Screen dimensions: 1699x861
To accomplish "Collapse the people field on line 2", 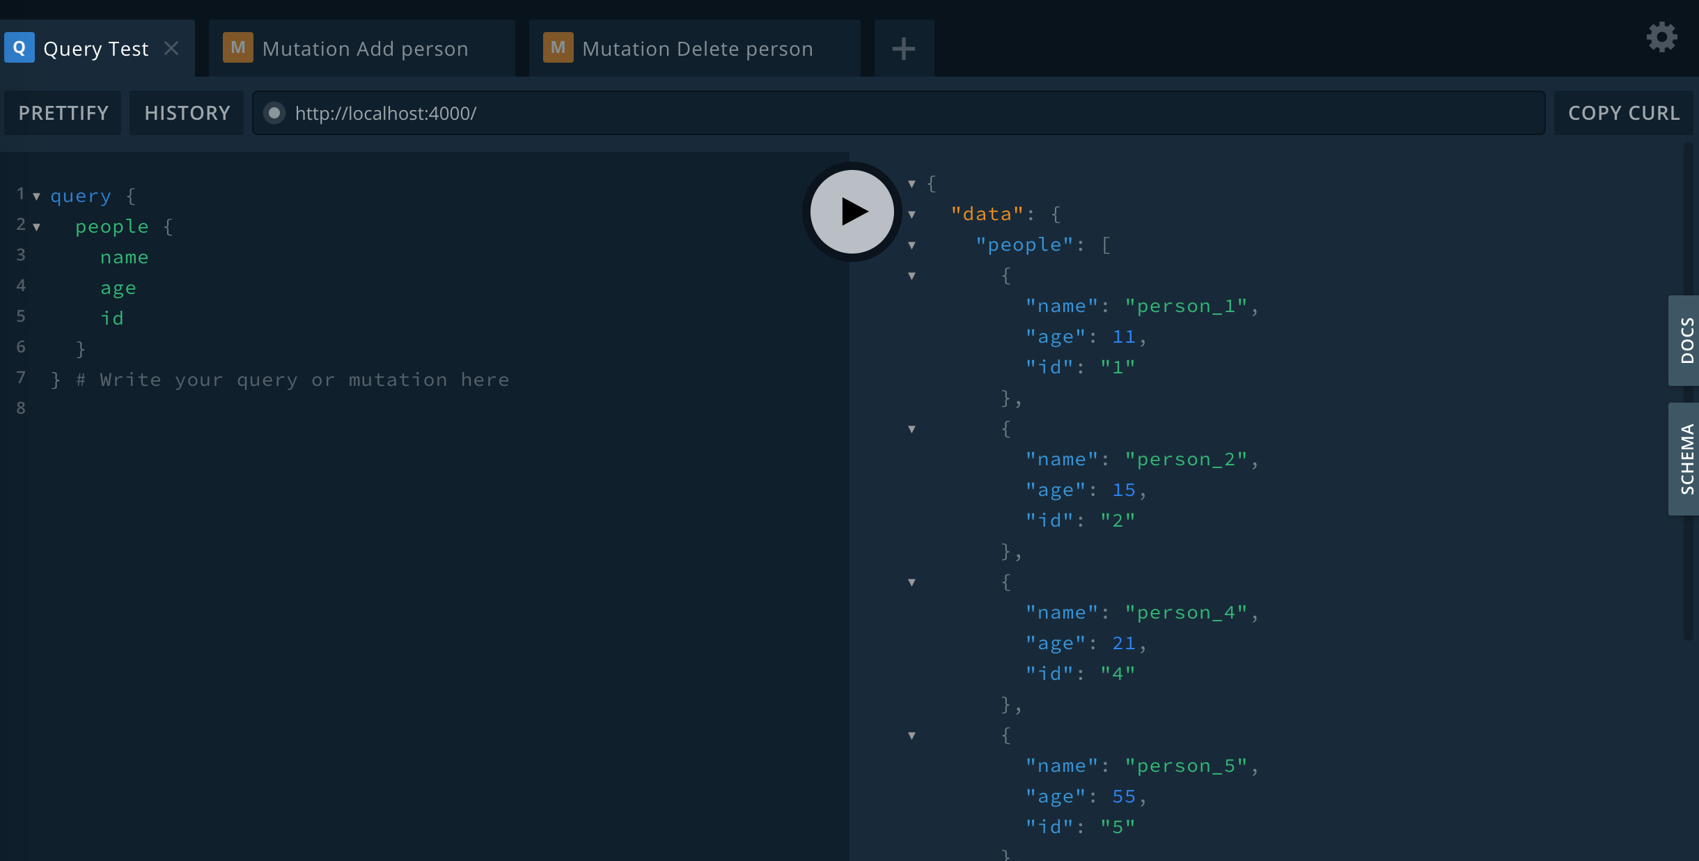I will tap(36, 227).
